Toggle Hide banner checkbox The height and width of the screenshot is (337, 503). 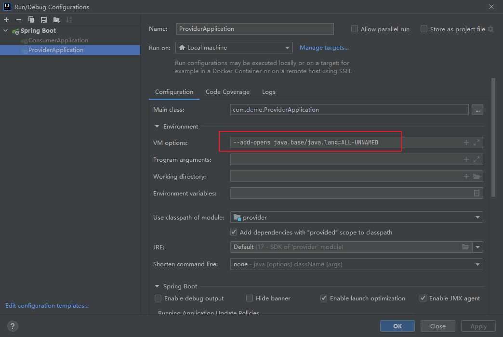249,298
